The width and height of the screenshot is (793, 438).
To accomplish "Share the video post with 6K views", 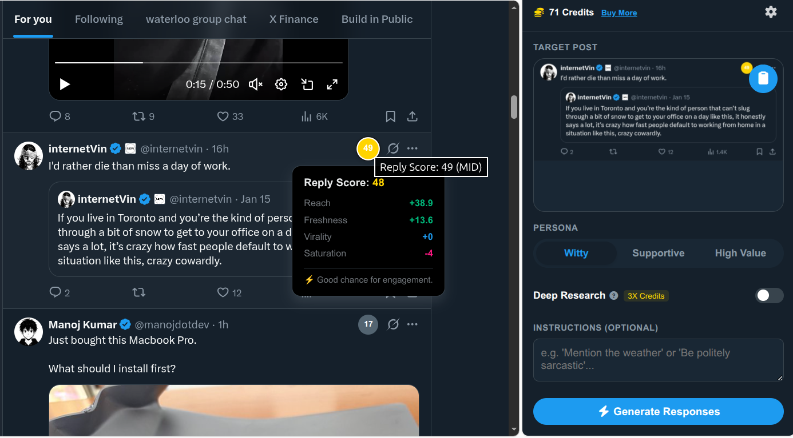I will click(412, 116).
